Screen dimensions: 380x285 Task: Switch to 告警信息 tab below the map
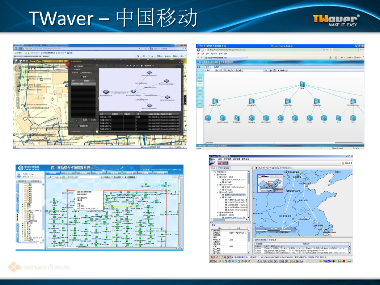tap(273, 240)
